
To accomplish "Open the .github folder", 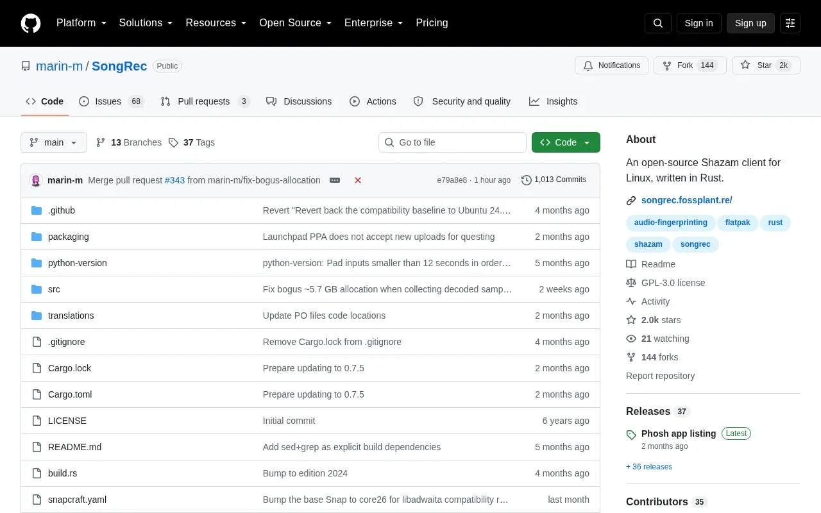I will 62,210.
